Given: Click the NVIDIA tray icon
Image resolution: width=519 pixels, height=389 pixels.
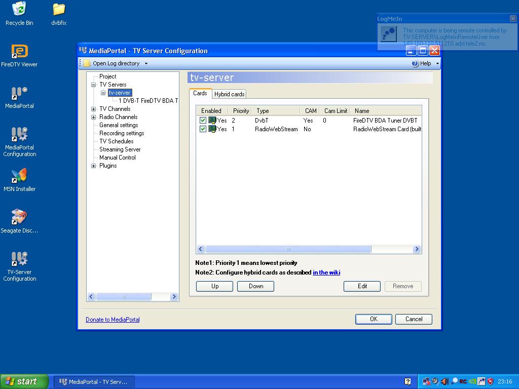Looking at the screenshot, I should click(472, 381).
